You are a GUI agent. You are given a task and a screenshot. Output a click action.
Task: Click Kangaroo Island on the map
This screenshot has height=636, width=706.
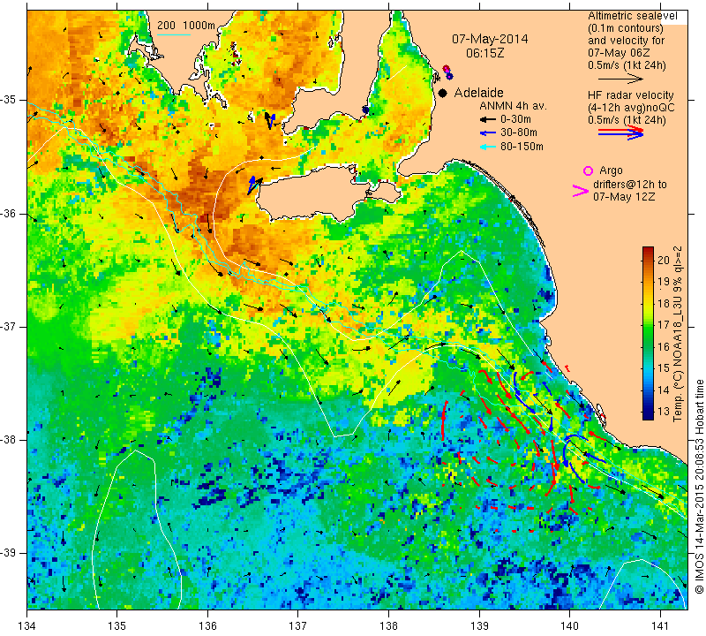point(315,193)
